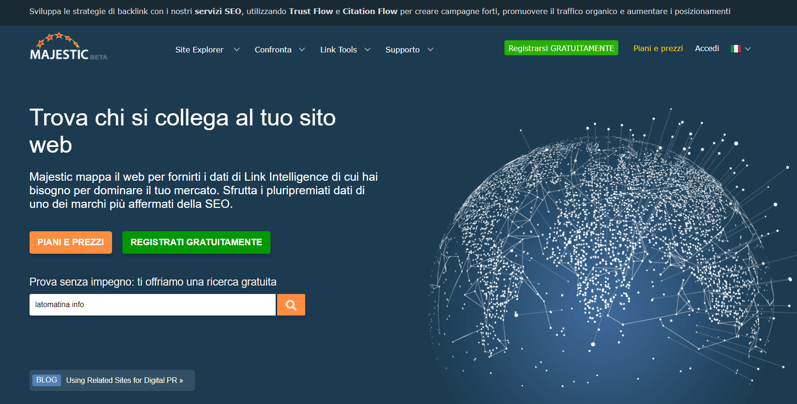Viewport: 797px width, 404px height.
Task: Click the Trust Flow banner text
Action: pyautogui.click(x=311, y=11)
